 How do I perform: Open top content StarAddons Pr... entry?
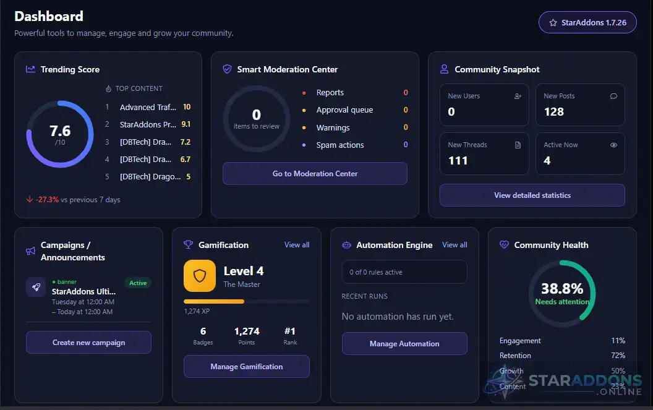click(x=148, y=124)
